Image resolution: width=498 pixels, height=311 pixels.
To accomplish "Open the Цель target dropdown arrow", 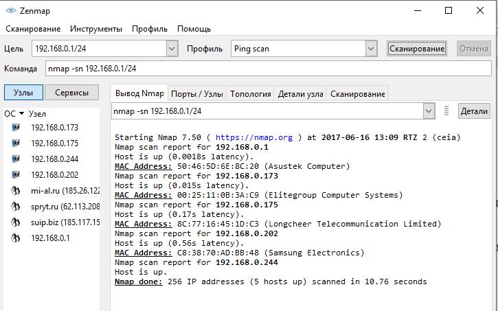I will tap(172, 49).
